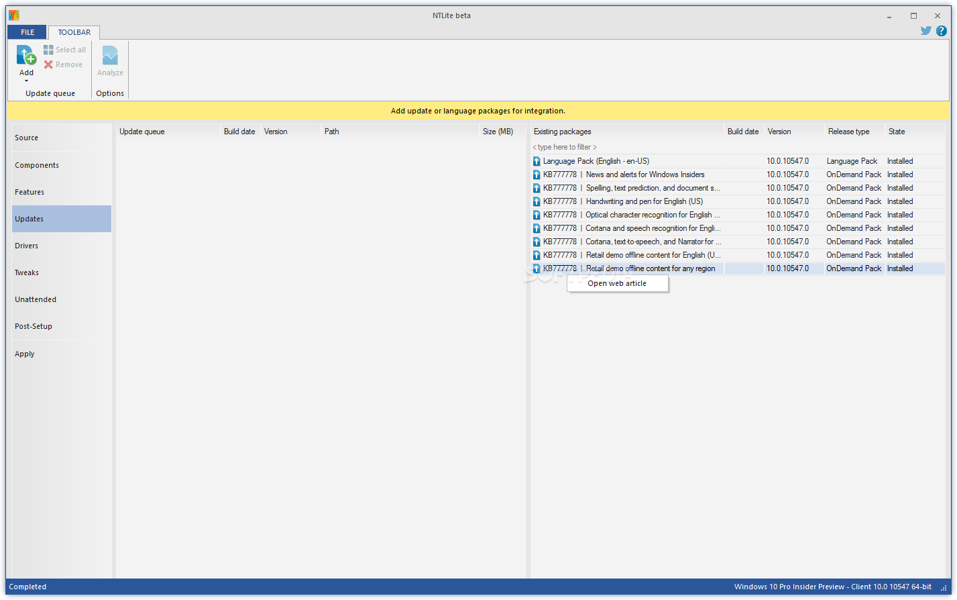
Task: Click the status bar resize grip icon
Action: point(944,588)
